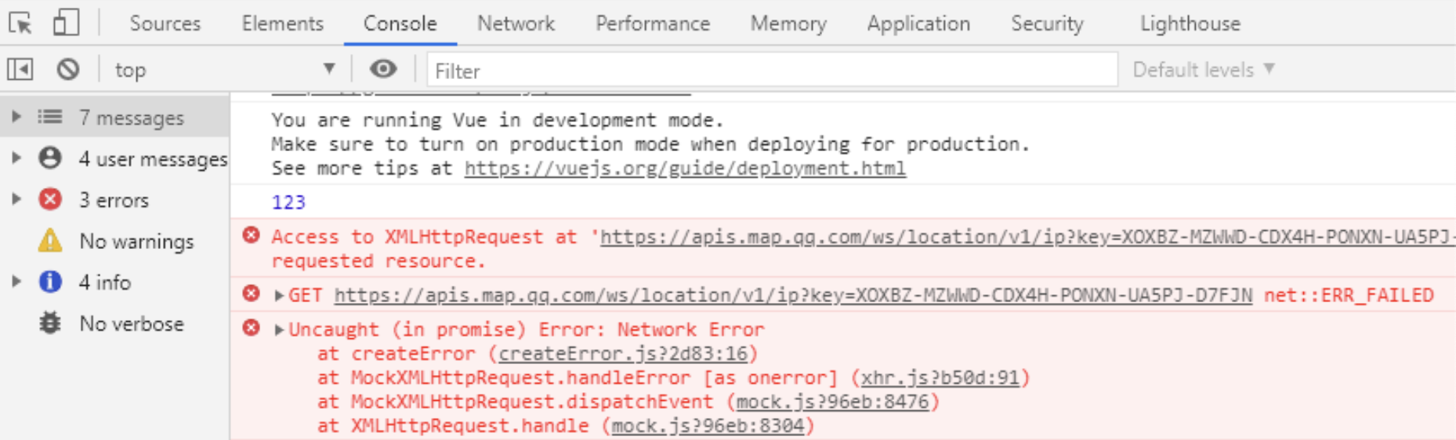Select the 3 errors filter icon
1456x440 pixels.
click(50, 200)
